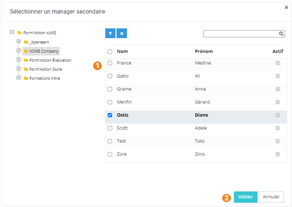
Task: Tick the checkbox for Zore Dino
Action: click(x=110, y=154)
